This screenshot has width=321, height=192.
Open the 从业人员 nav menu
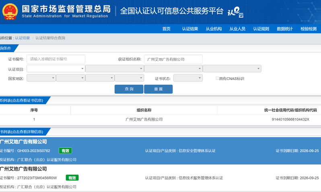click(237, 29)
